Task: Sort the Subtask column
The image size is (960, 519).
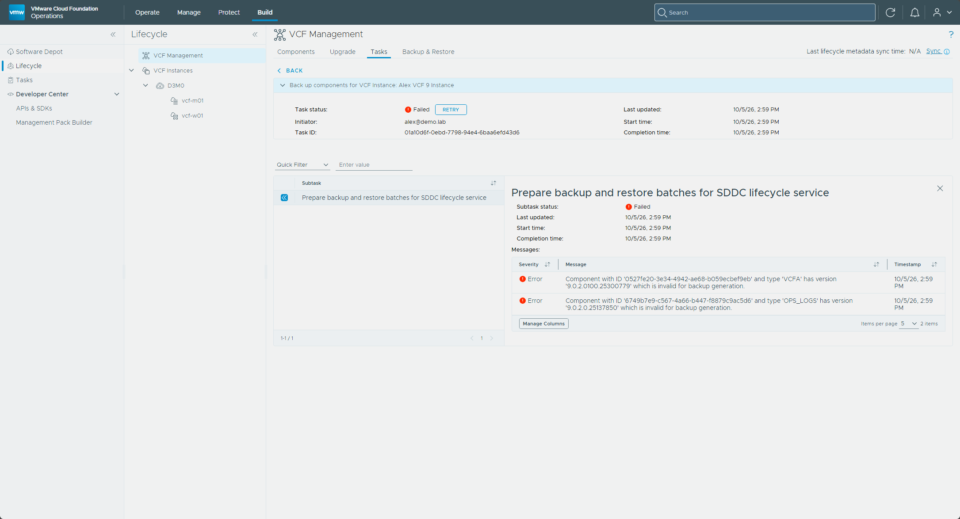Action: 493,183
